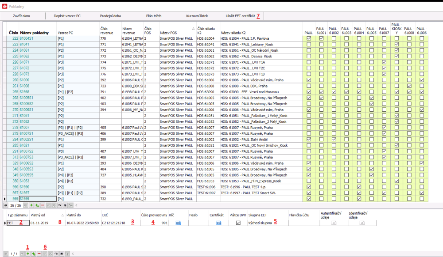The width and height of the screenshot is (443, 257).
Task: Open the Klíč file icon in EET row
Action: pos(178,223)
